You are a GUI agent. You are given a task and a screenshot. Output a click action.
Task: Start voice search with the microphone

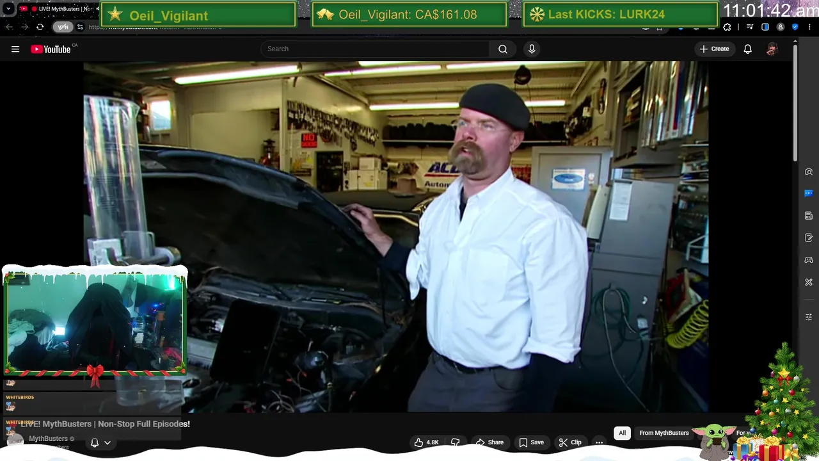click(x=532, y=49)
